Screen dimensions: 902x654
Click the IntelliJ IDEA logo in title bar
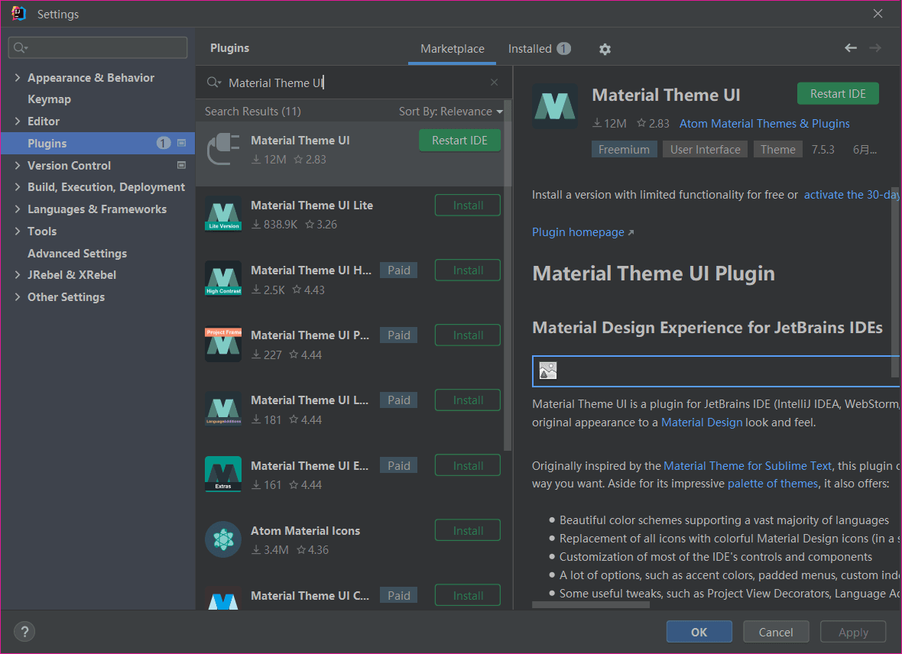coord(18,13)
